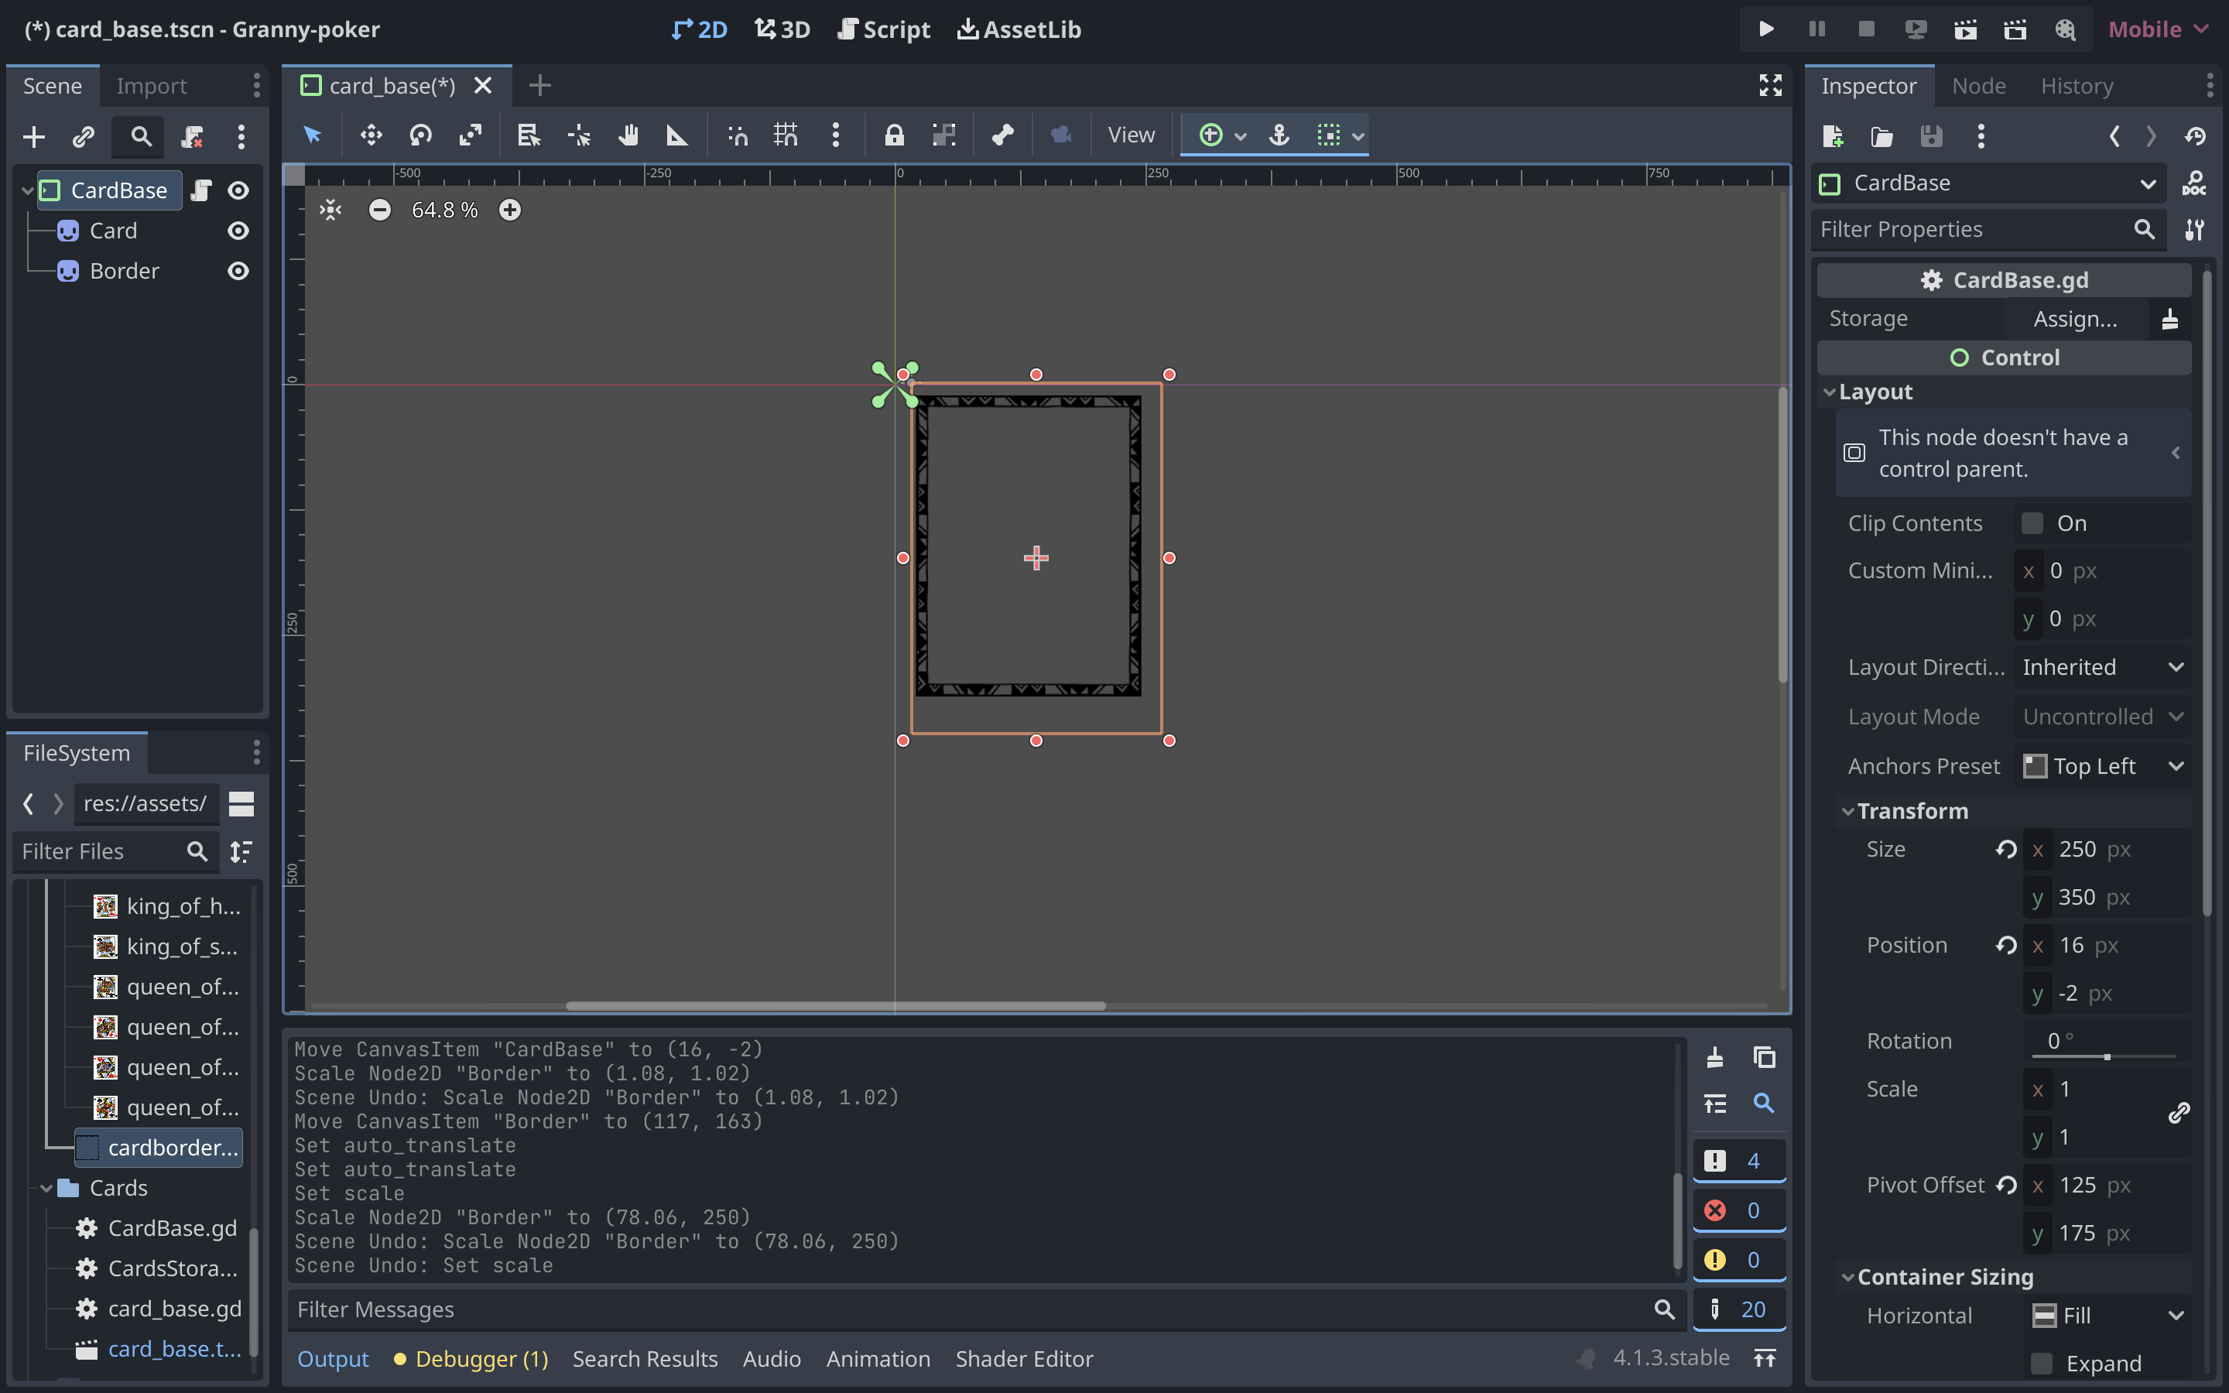Toggle visibility of Card node
This screenshot has width=2229, height=1393.
[238, 231]
